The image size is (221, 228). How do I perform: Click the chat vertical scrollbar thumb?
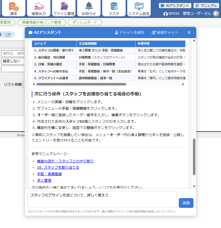[194, 157]
